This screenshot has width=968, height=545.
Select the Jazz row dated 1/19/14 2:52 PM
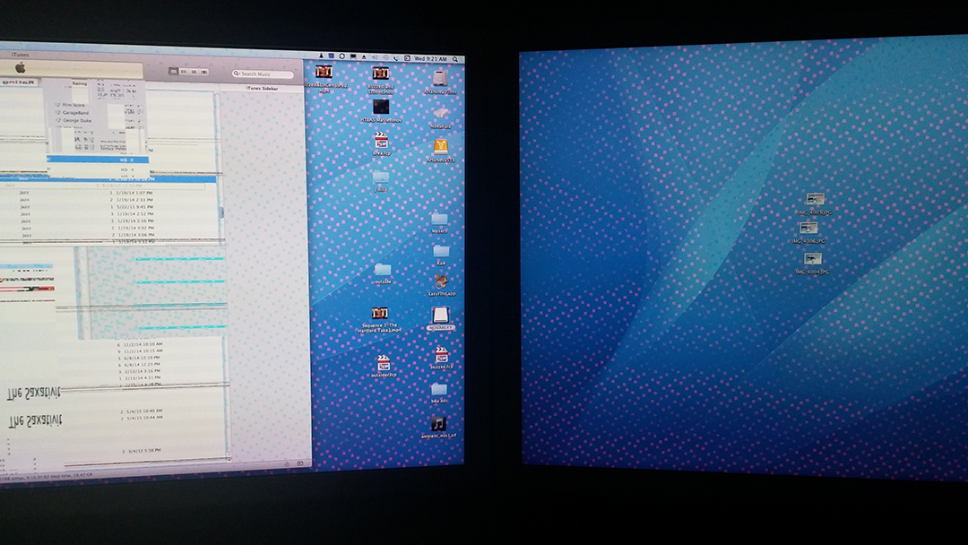point(109,214)
